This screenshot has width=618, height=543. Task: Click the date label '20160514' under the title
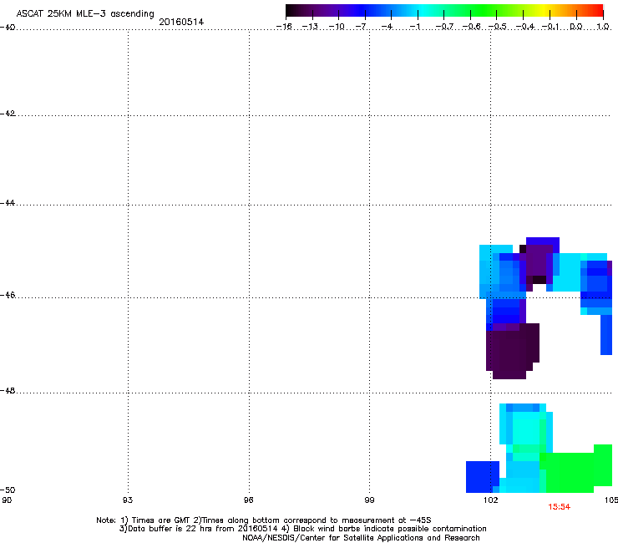click(x=181, y=22)
